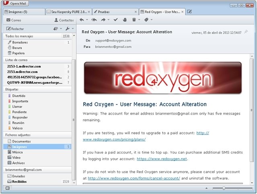Select the 2153-1.mdirector.com mailing list
Screen dimensions: 257x194
37,67
